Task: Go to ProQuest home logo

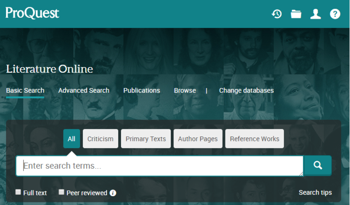Action: pos(32,13)
